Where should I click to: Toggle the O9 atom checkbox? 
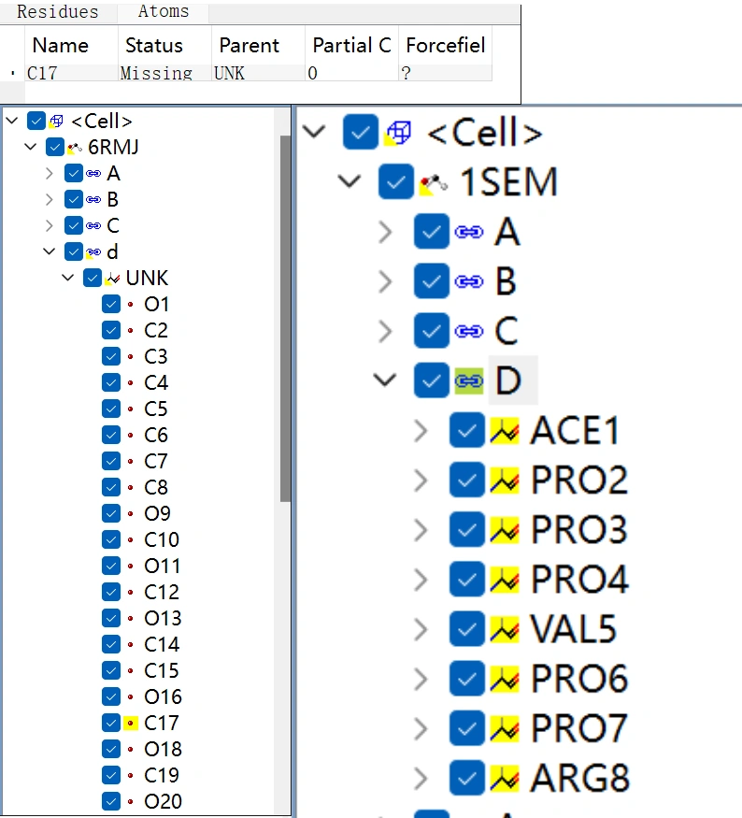coord(111,514)
